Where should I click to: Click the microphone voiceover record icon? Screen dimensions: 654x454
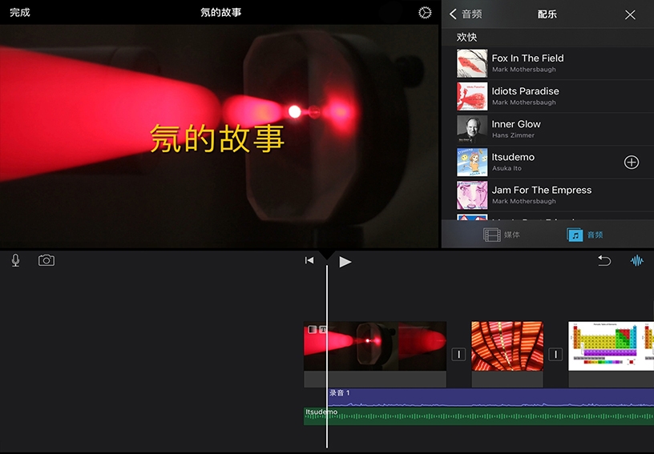pos(15,260)
